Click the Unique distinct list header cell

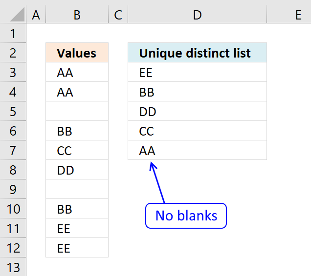[197, 53]
